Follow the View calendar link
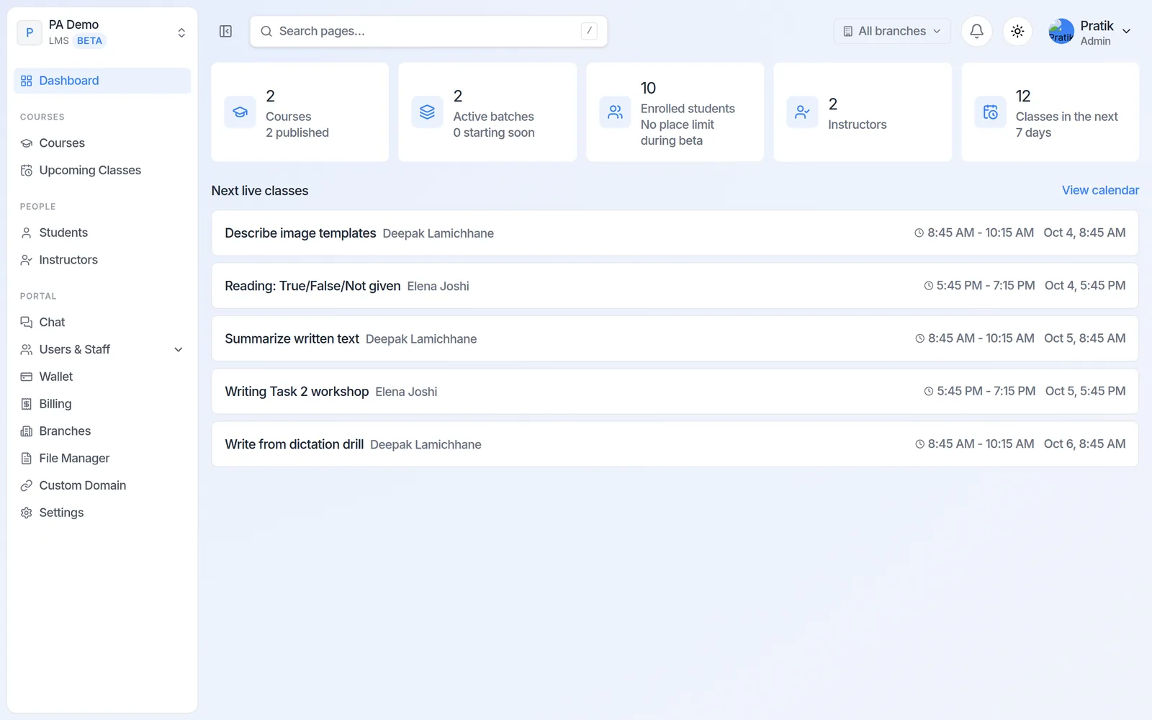The height and width of the screenshot is (720, 1152). pos(1100,190)
